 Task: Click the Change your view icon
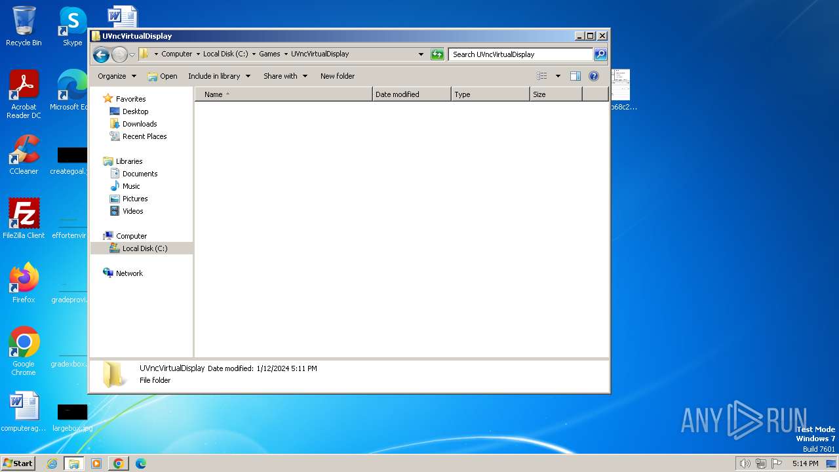[x=541, y=76]
